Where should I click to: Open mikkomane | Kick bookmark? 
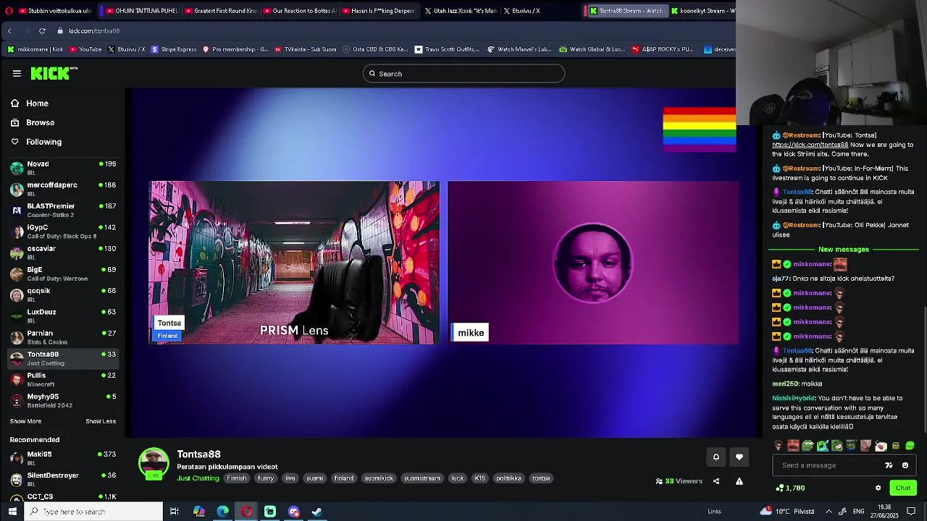click(35, 49)
